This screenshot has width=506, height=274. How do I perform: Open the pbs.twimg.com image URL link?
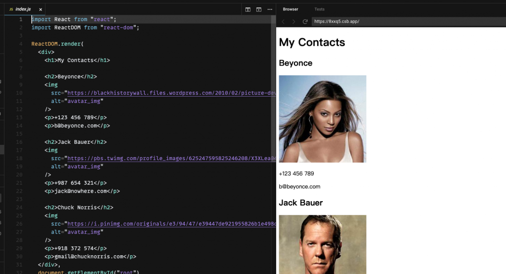pyautogui.click(x=171, y=158)
